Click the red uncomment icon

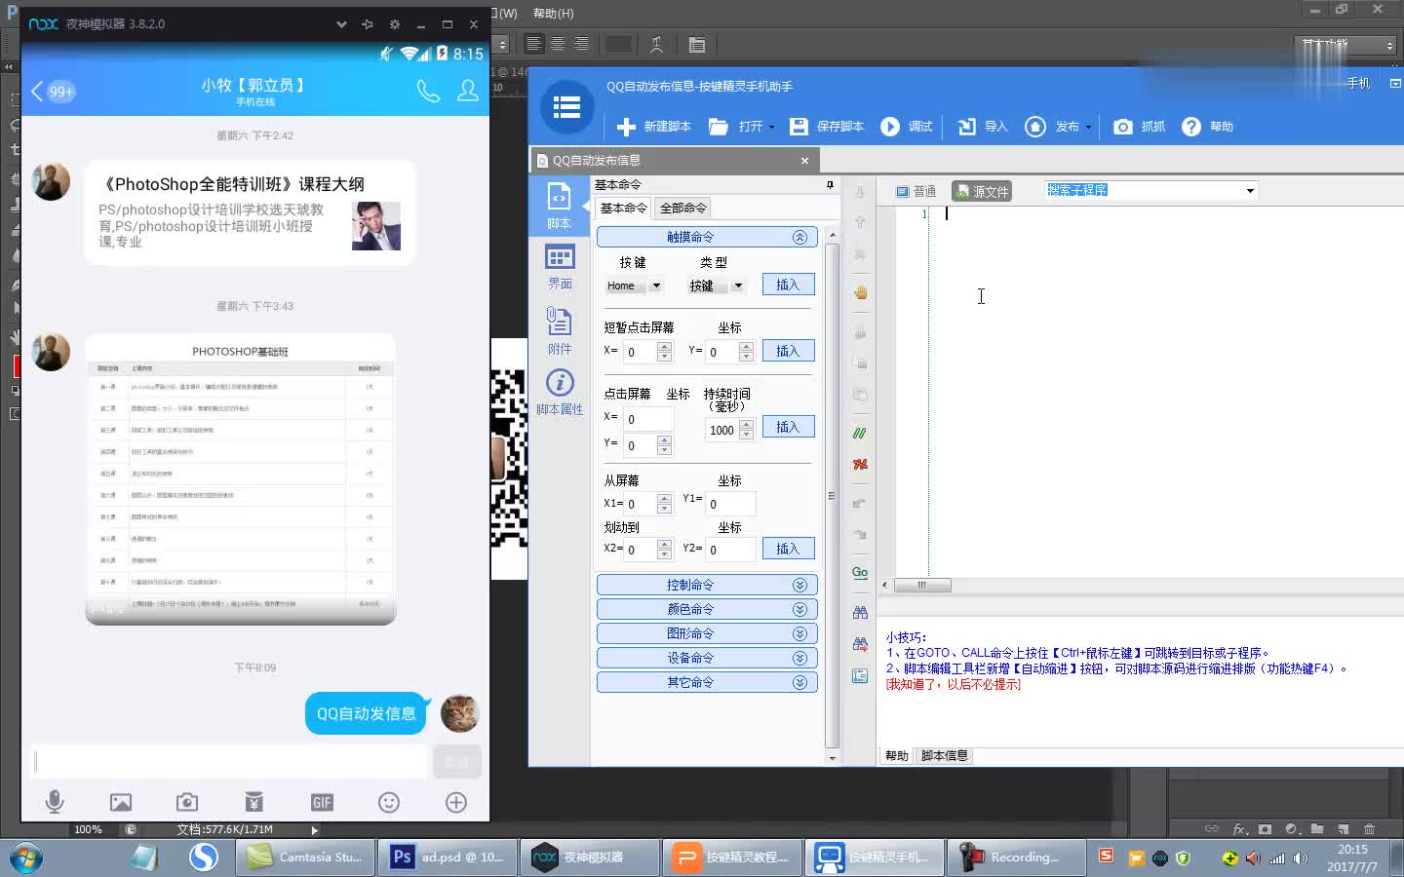[860, 464]
